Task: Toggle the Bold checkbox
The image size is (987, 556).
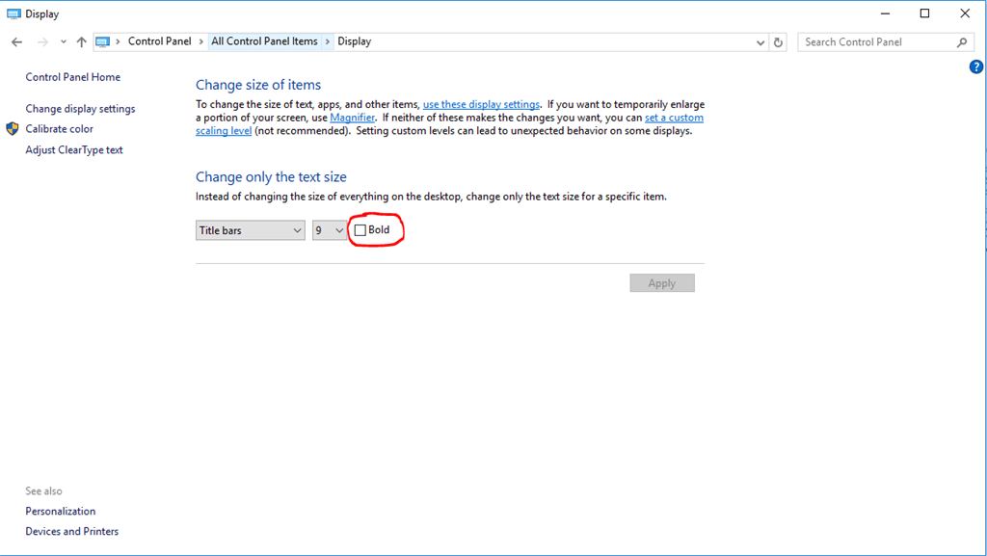Action: tap(360, 231)
